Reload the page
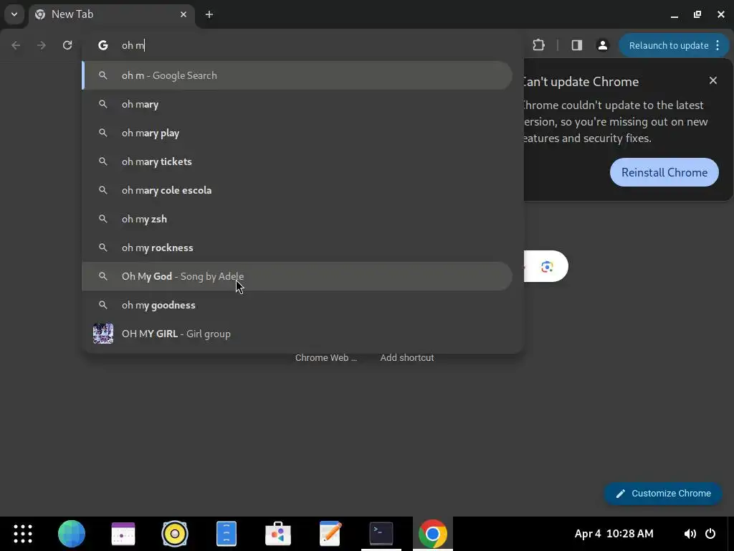 (x=67, y=45)
